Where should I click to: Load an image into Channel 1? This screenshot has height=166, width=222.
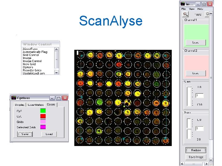point(196,42)
